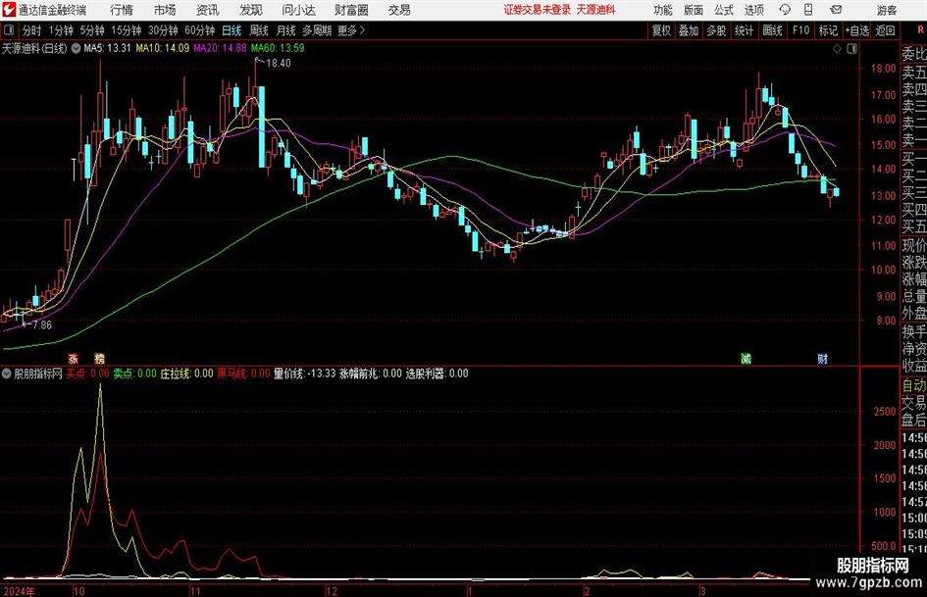Click the 多股 multi-stock button

(716, 30)
